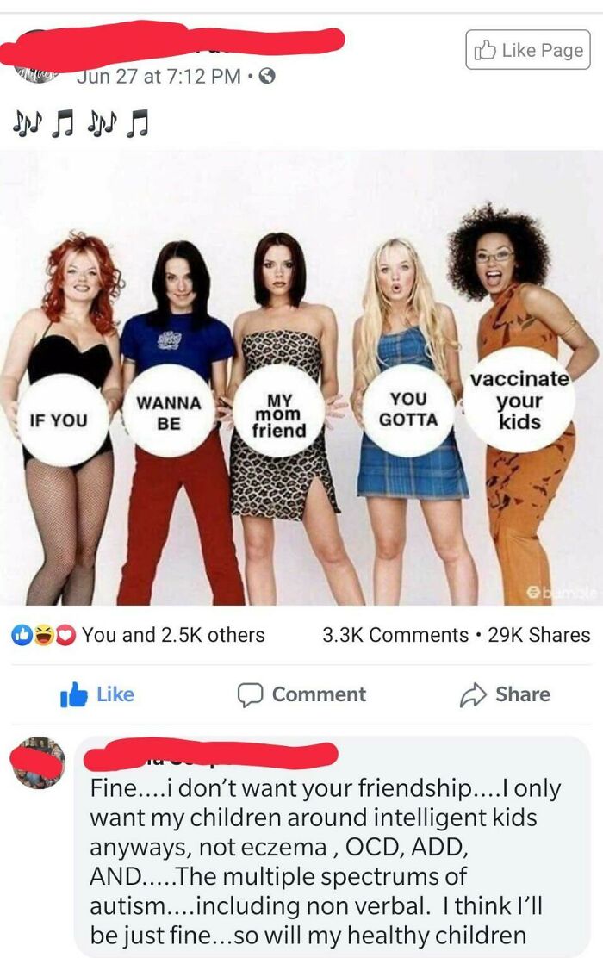Click the Like Page button
The width and height of the screenshot is (603, 958).
coord(528,49)
